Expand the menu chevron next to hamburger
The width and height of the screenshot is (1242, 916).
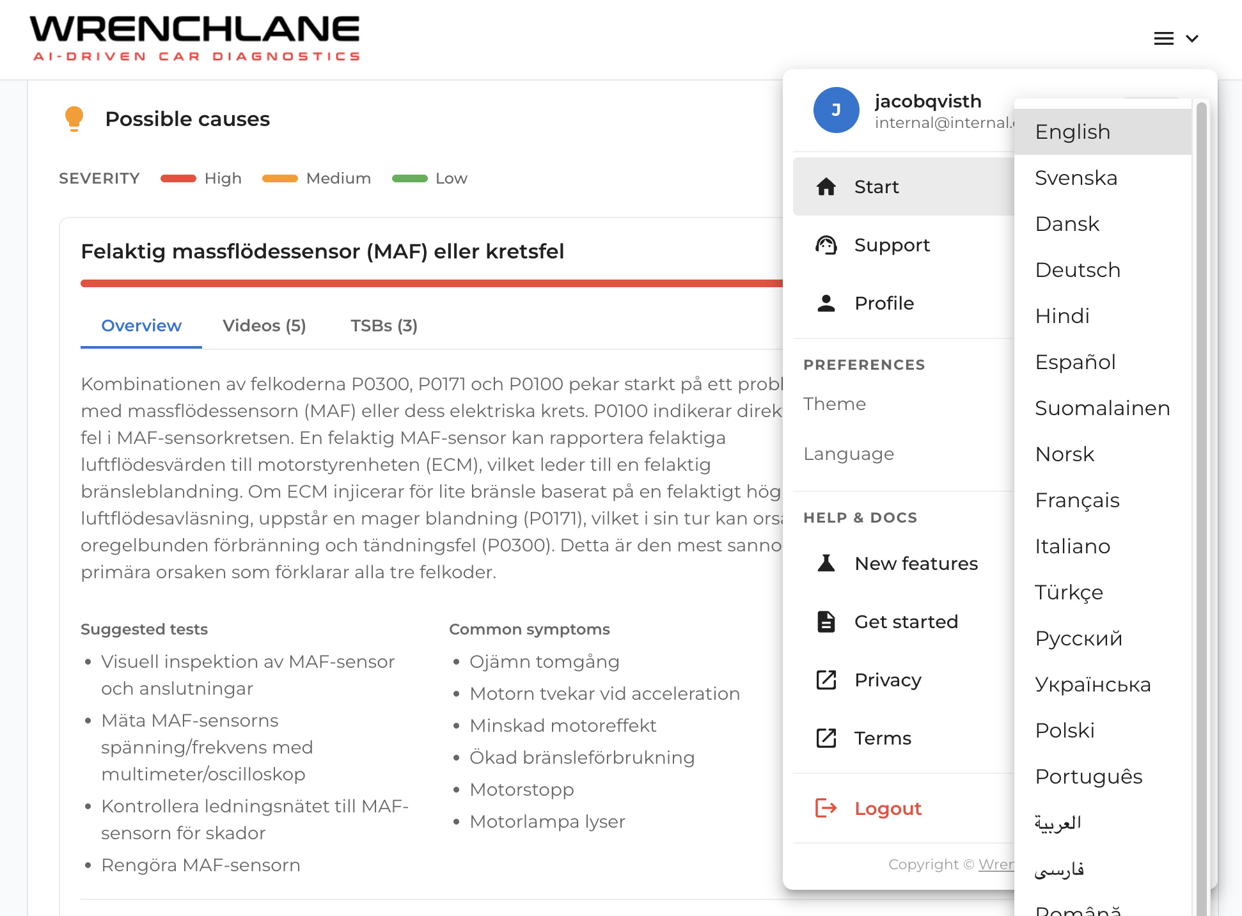(x=1192, y=38)
